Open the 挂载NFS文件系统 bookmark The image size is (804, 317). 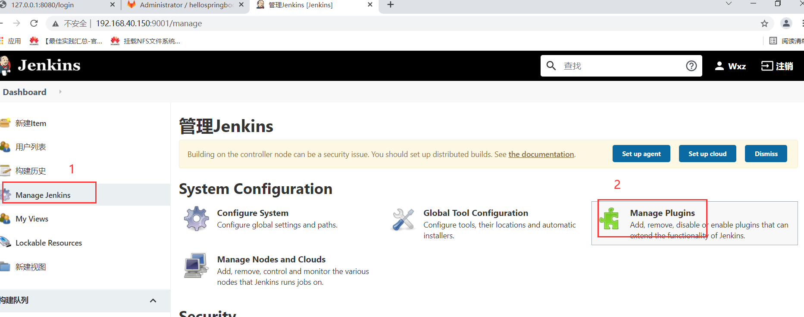tap(145, 41)
